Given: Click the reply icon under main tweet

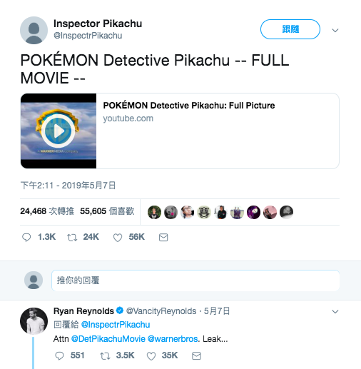Looking at the screenshot, I should 26,237.
